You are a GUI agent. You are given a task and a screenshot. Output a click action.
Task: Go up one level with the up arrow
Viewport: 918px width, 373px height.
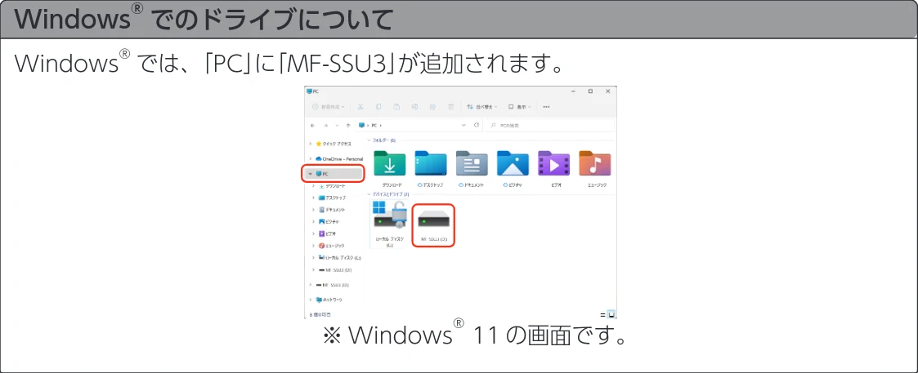click(x=348, y=126)
